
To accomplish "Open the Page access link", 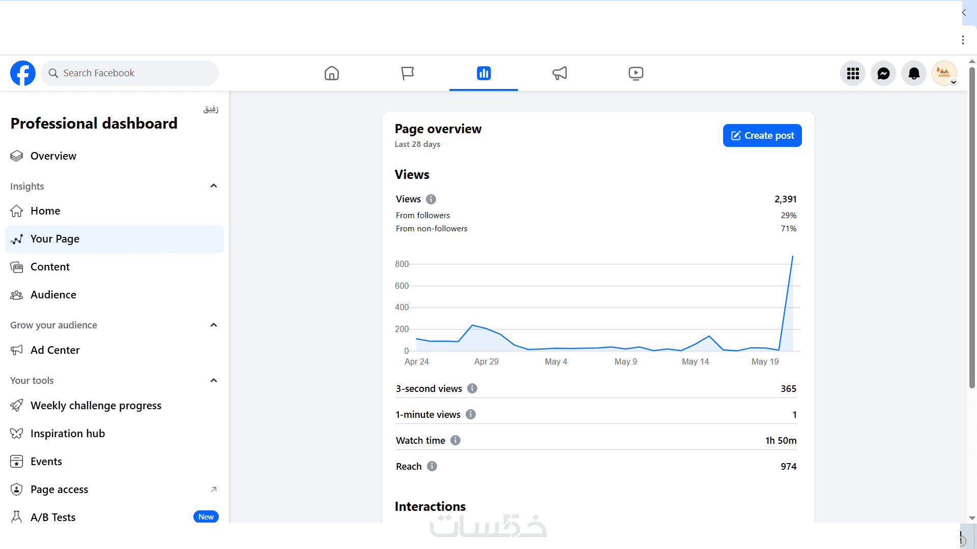I will [x=60, y=490].
